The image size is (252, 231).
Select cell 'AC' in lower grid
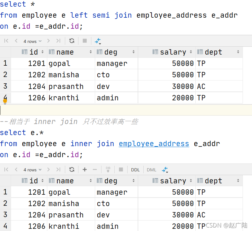click(219, 215)
